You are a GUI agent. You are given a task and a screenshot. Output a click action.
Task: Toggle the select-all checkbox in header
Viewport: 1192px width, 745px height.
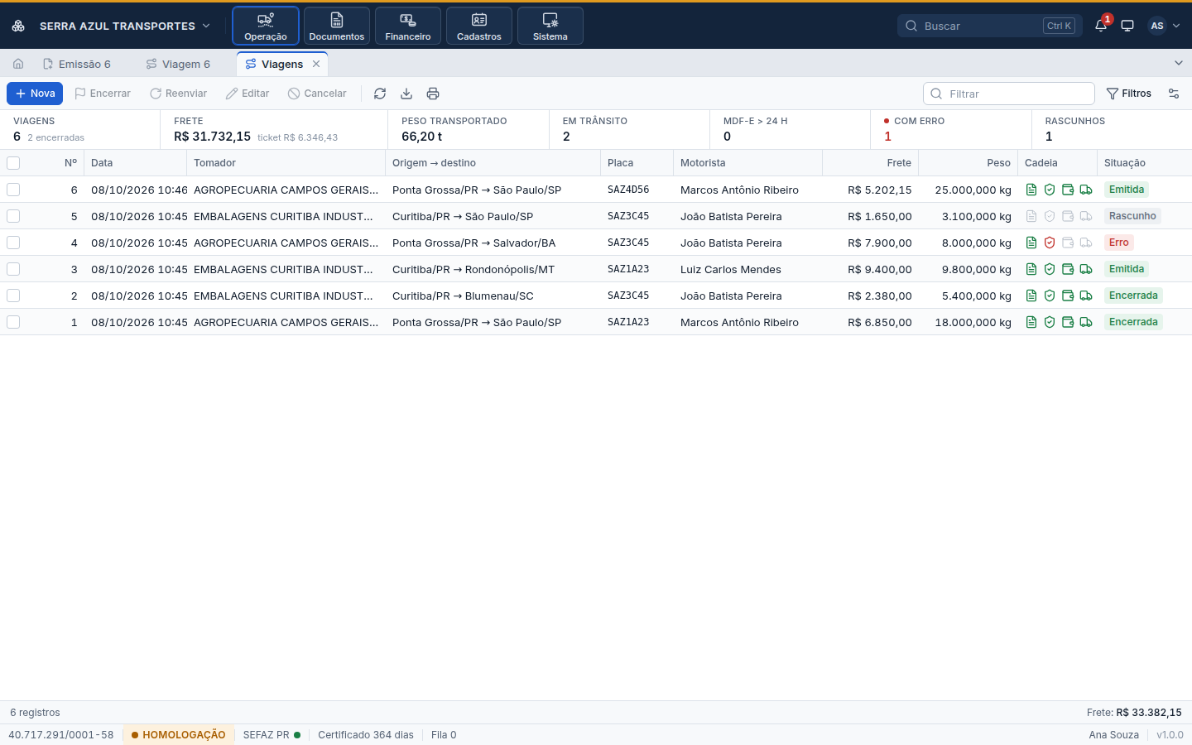13,163
